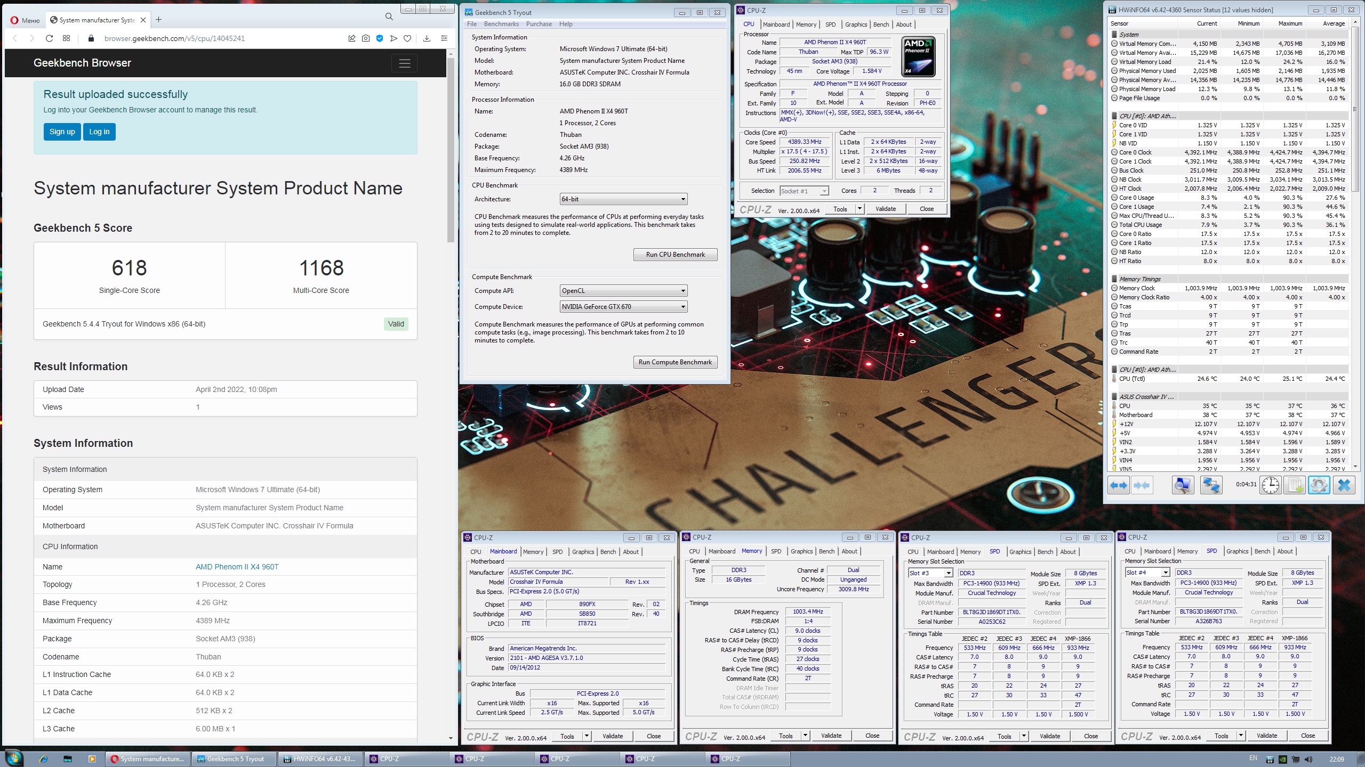Click HWiNFO logging sheet icon
1365x767 pixels.
pyautogui.click(x=1294, y=485)
